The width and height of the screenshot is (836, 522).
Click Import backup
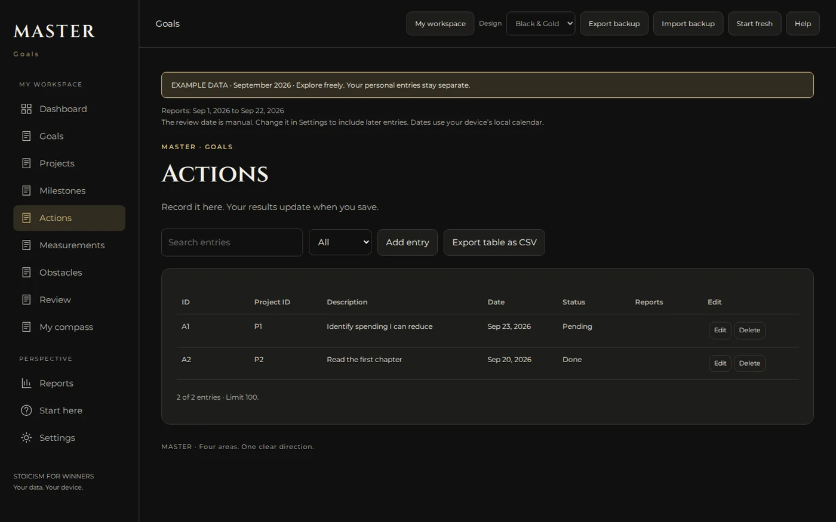tap(688, 24)
